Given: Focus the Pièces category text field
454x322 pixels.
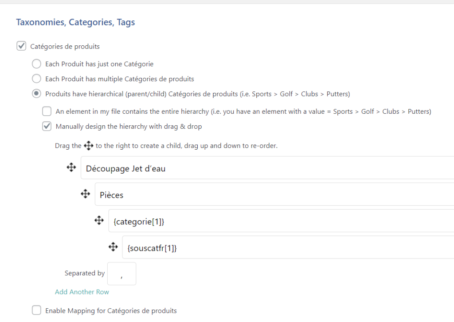Looking at the screenshot, I should coord(273,195).
